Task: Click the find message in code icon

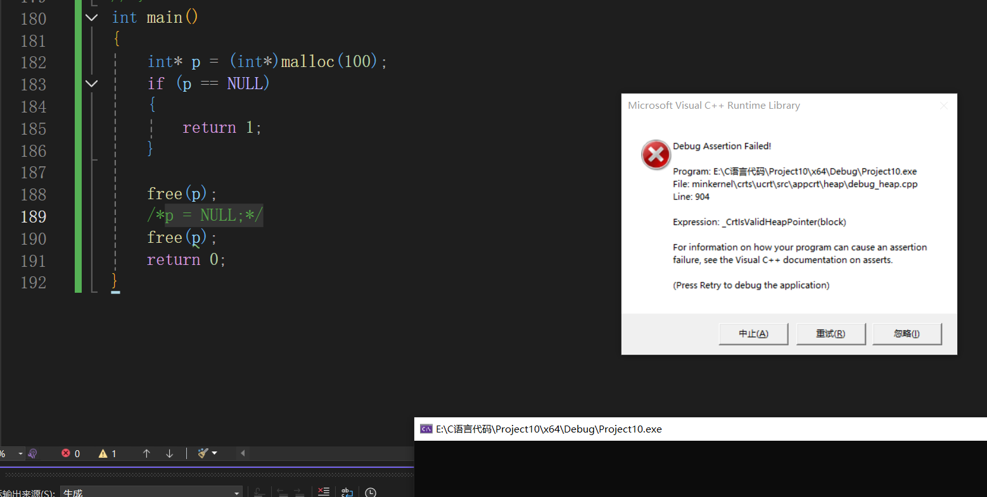Action: tap(259, 492)
